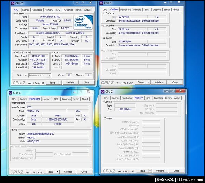Select SPD tab in Caches window
205x183 pixels.
point(147,10)
